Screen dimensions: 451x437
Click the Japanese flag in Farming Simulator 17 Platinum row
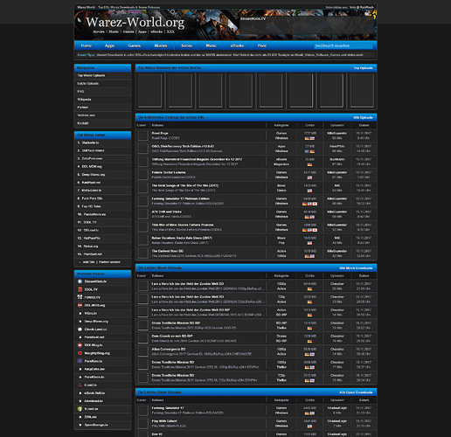coord(315,204)
